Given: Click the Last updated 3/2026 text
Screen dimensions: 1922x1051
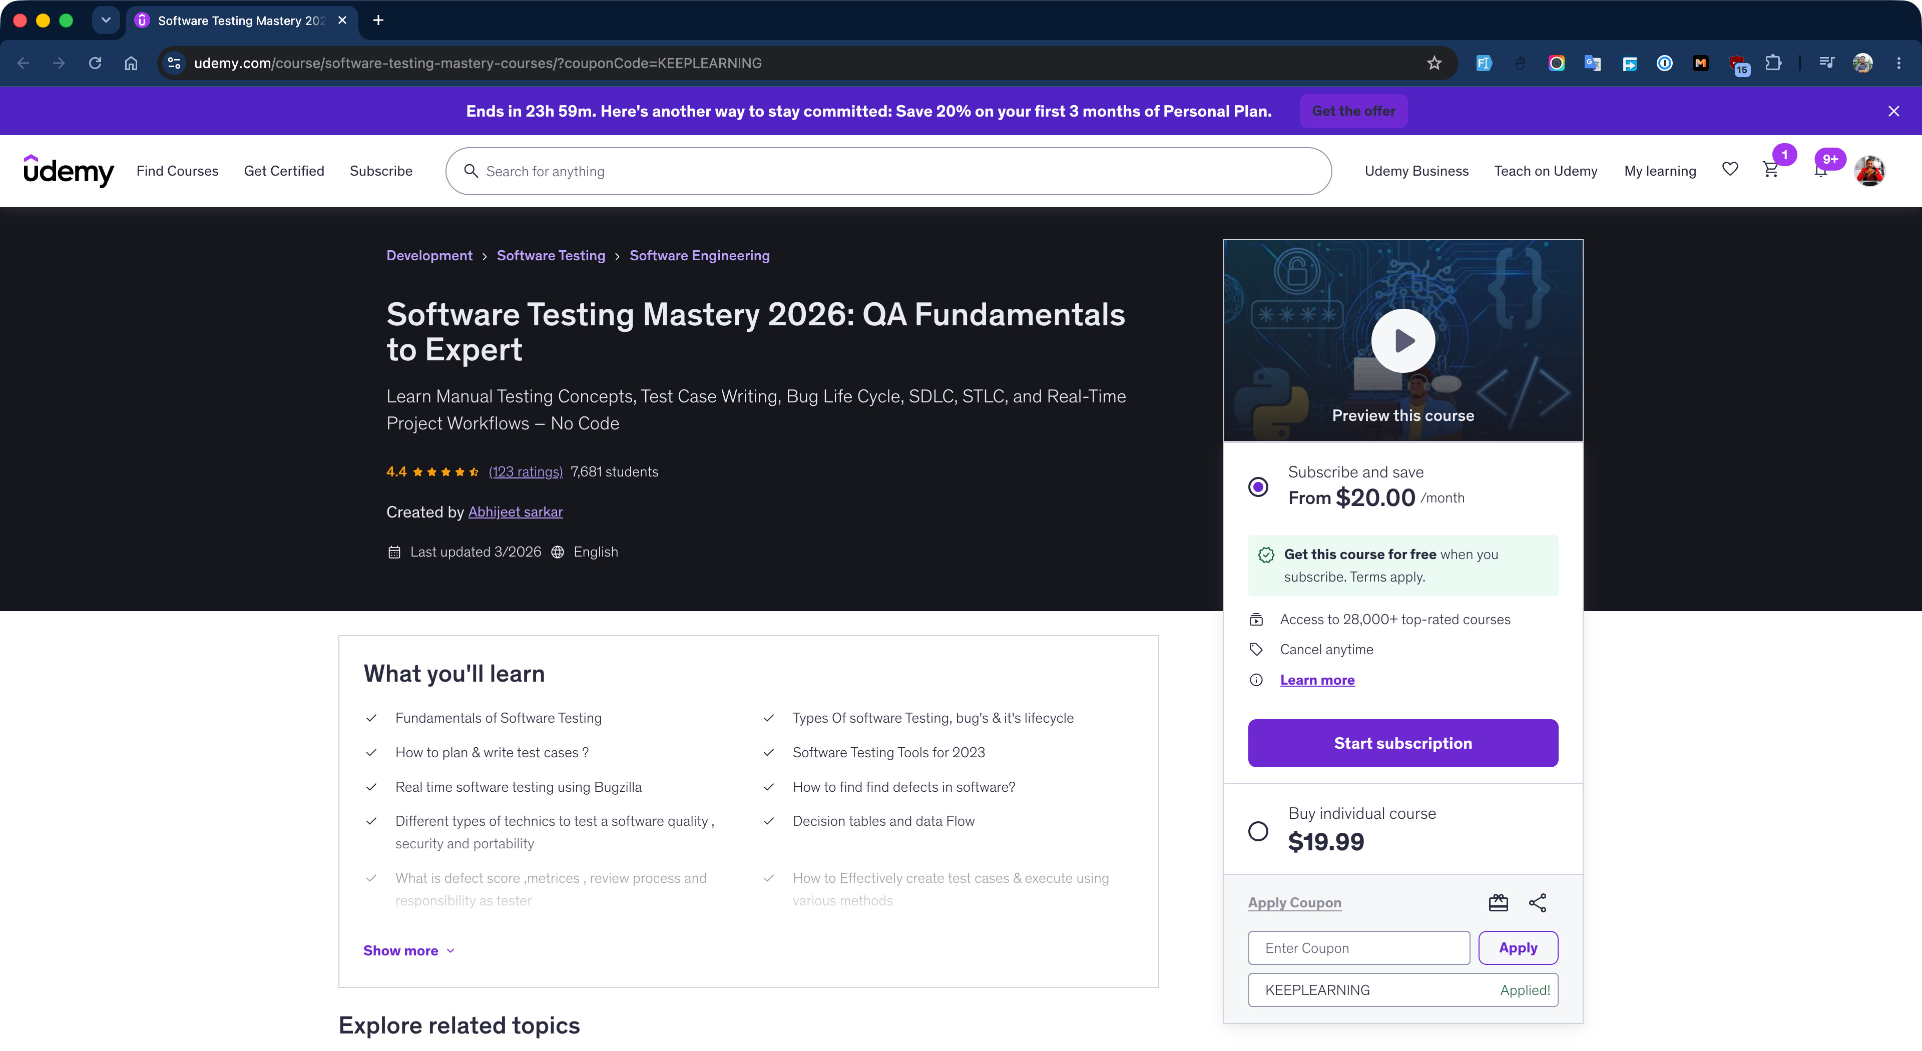Looking at the screenshot, I should (x=475, y=552).
